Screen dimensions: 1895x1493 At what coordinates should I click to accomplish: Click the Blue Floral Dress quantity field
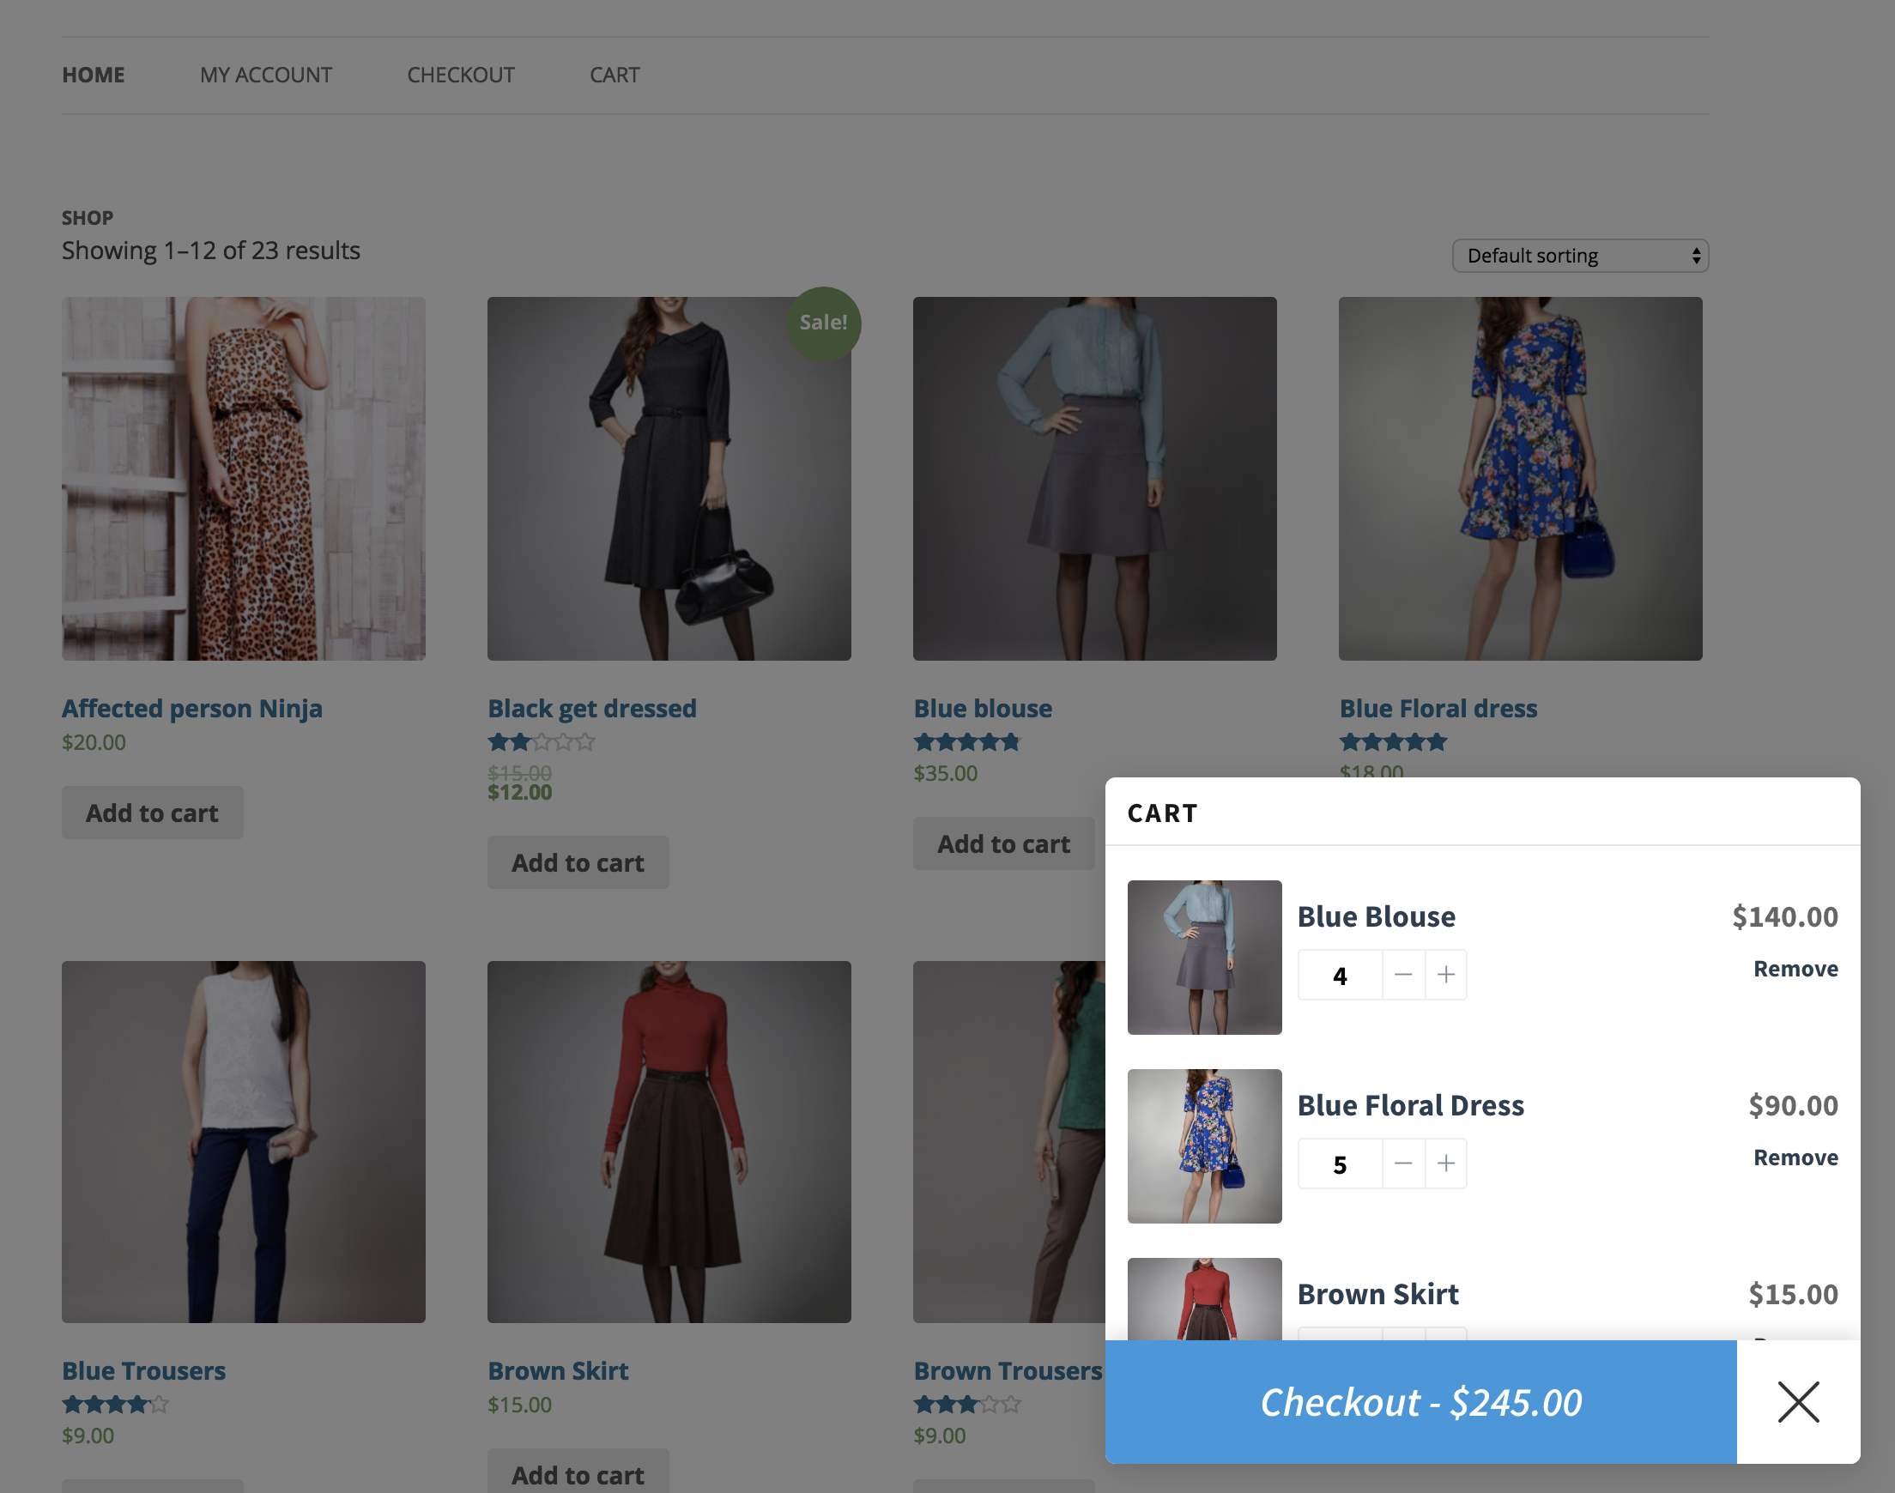click(x=1340, y=1164)
